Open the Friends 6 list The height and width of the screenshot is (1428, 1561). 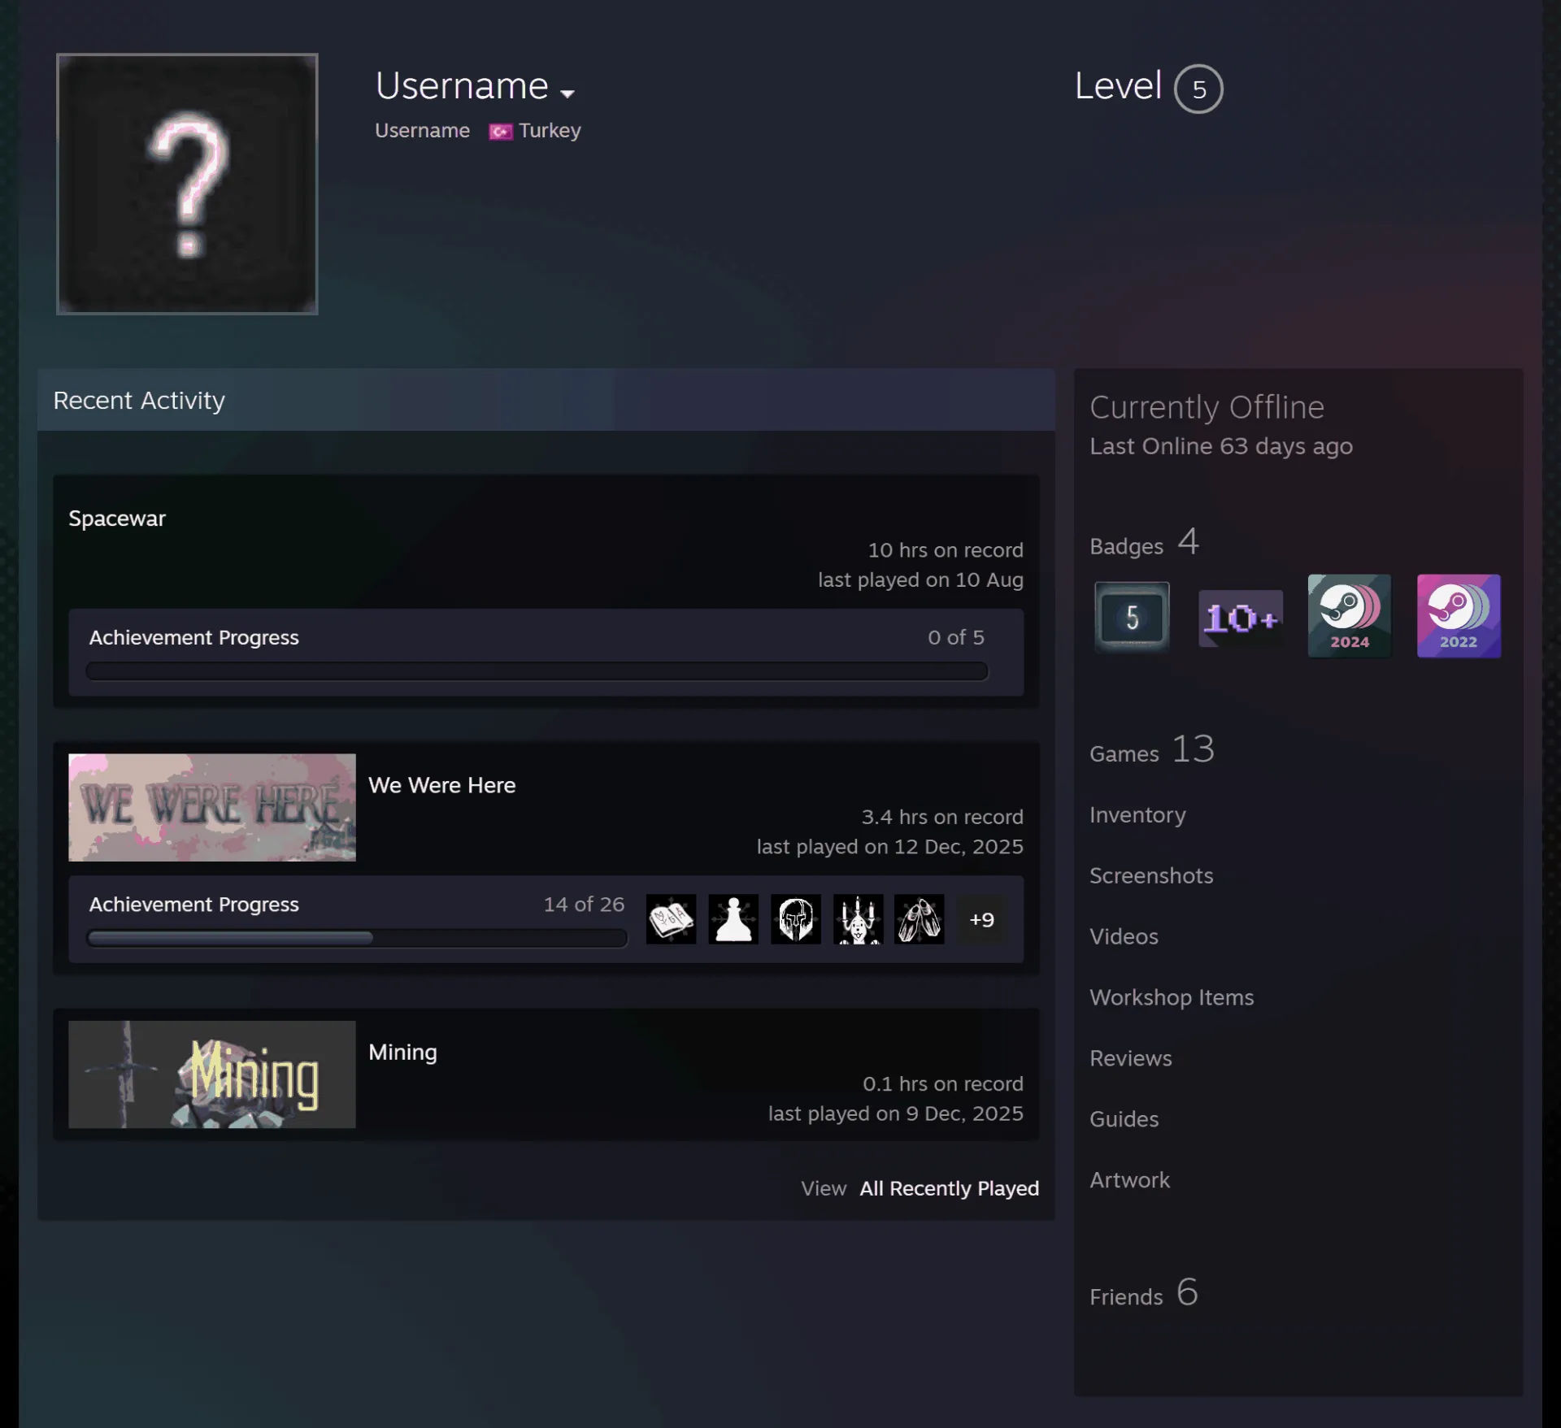pyautogui.click(x=1144, y=1293)
